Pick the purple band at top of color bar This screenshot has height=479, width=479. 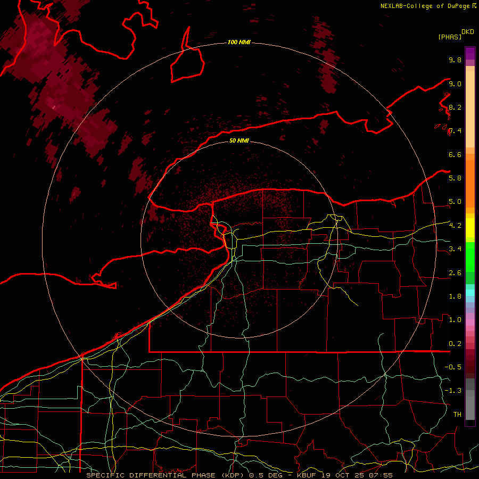[470, 53]
